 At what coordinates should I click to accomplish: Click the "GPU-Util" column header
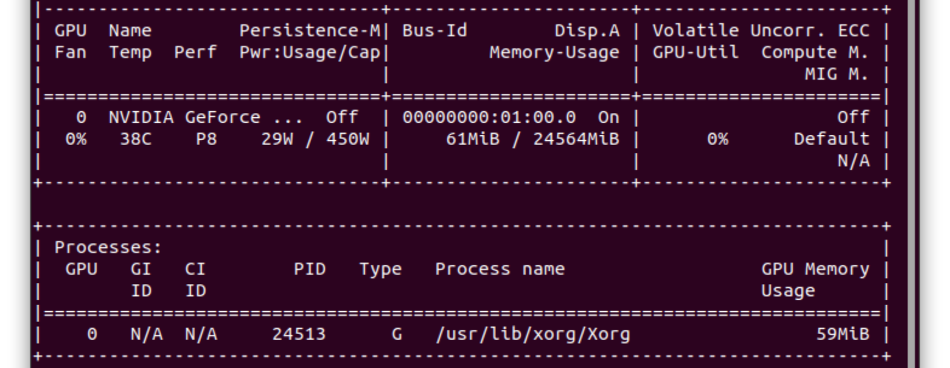coord(695,53)
